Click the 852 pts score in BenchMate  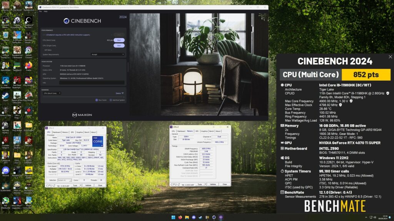click(366, 75)
